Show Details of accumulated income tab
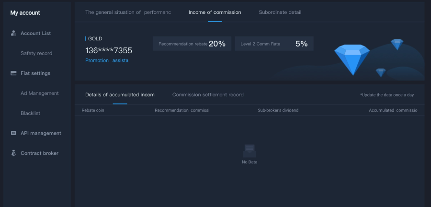Viewport: 431px width, 207px height. click(120, 95)
